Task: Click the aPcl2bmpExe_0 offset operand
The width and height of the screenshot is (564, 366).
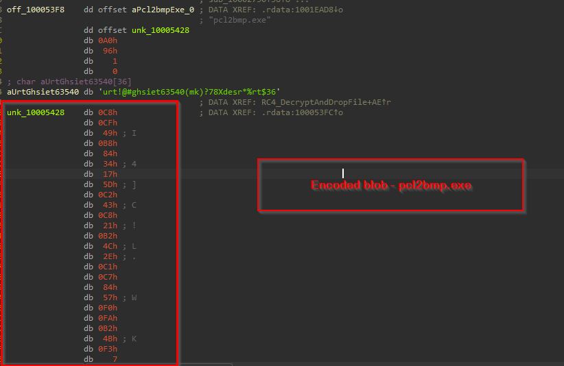Action: tap(163, 10)
